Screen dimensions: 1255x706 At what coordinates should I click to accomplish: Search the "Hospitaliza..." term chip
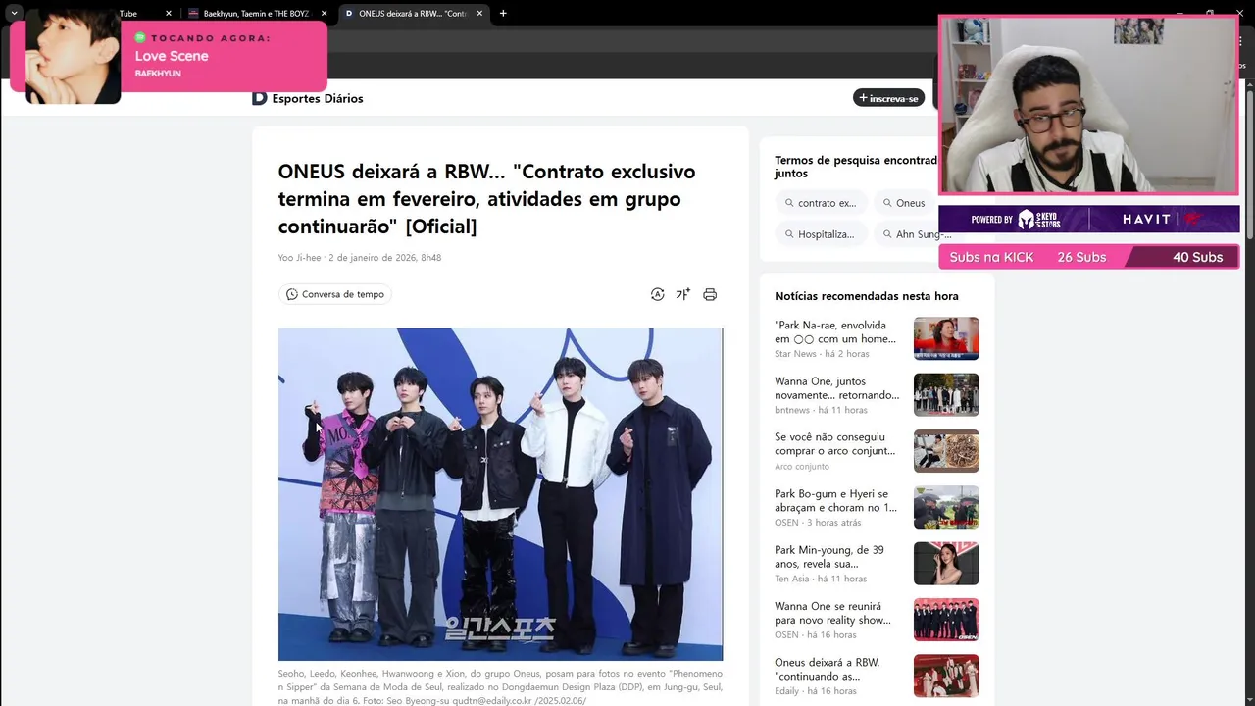pyautogui.click(x=820, y=234)
